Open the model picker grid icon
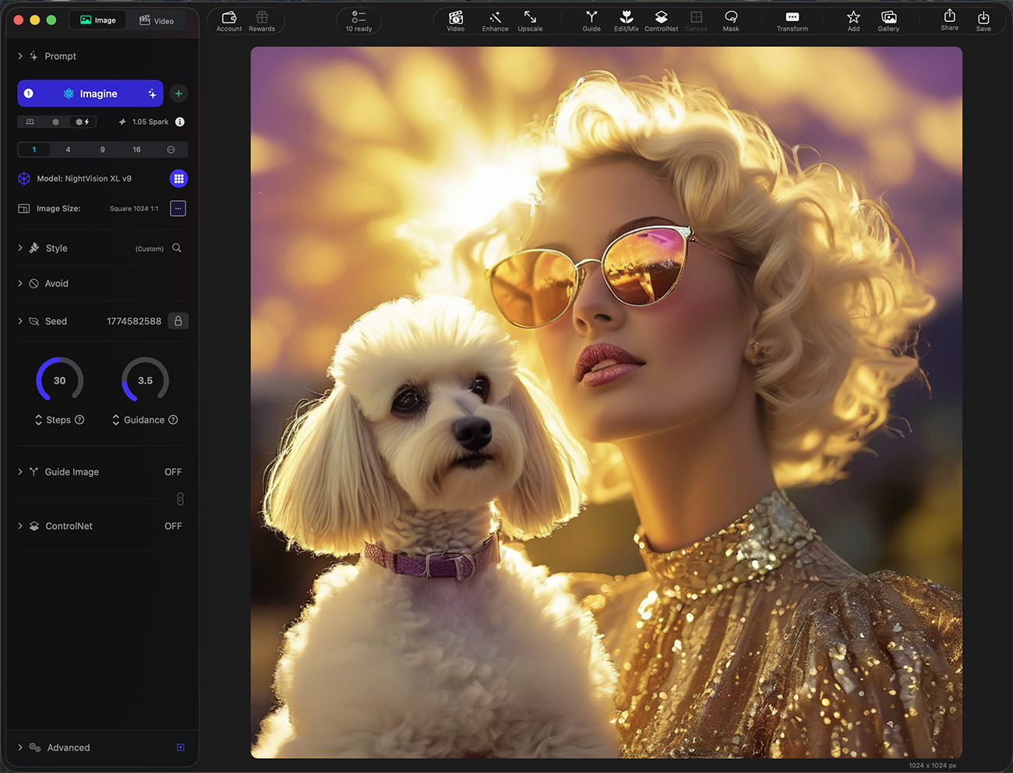The height and width of the screenshot is (773, 1013). 178,178
